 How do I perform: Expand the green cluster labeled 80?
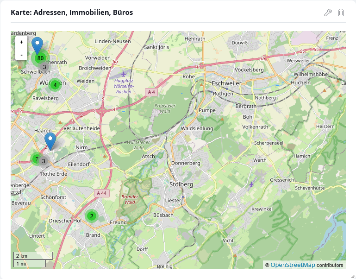[40, 58]
